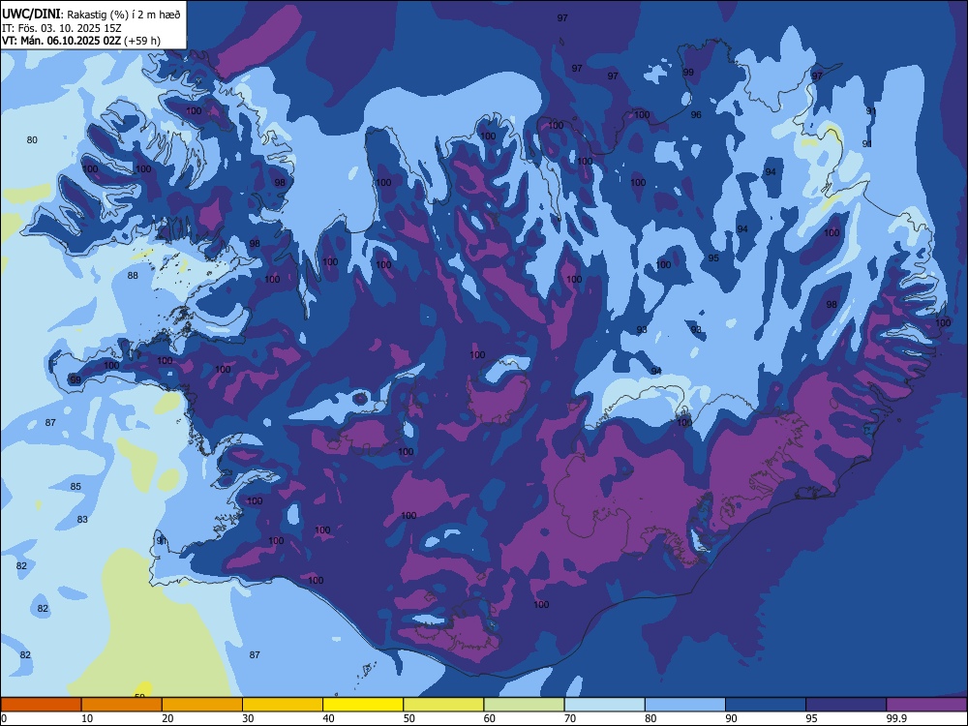The width and height of the screenshot is (968, 726).
Task: Pick the dark navy 95–99.9 legend swatch
Action: tap(846, 705)
